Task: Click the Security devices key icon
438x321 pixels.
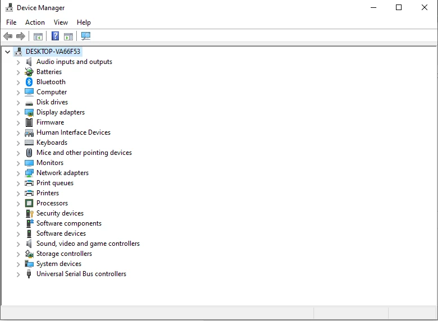Action: point(30,213)
